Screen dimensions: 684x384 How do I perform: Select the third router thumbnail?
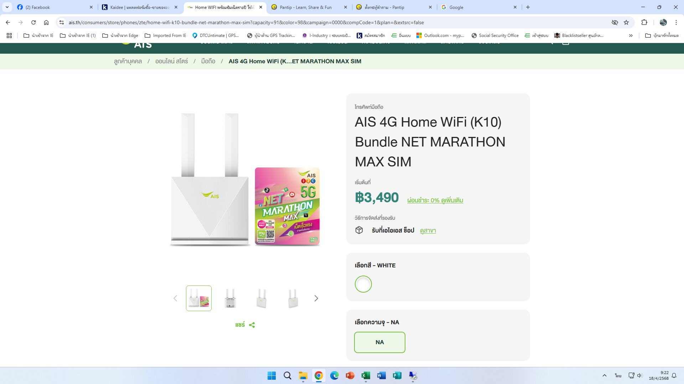(261, 298)
